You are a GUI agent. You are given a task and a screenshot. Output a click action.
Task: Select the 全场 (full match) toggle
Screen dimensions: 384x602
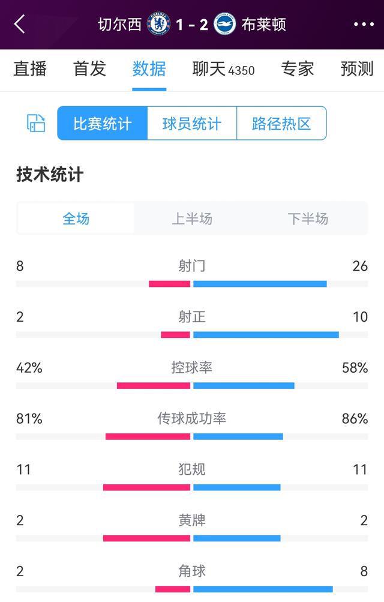[76, 220]
